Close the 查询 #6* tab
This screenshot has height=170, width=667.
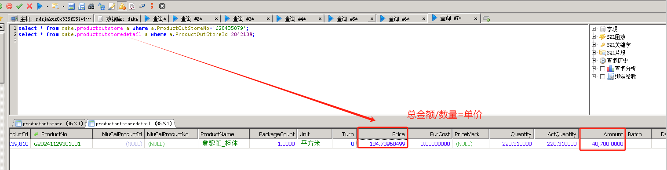(x=423, y=19)
